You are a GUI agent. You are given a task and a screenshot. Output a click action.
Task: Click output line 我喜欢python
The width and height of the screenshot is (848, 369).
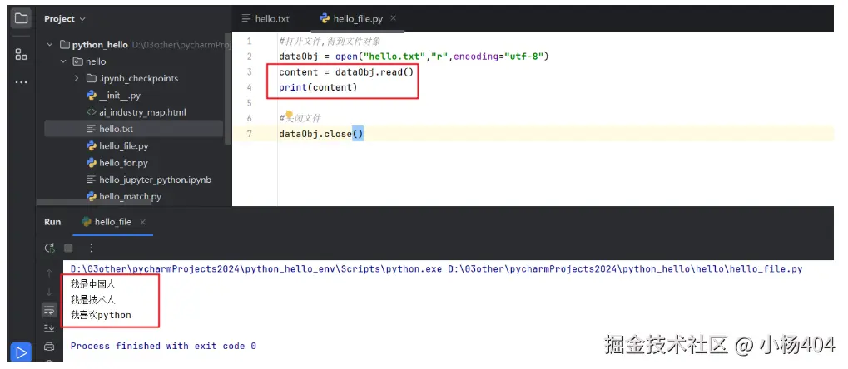tap(101, 315)
